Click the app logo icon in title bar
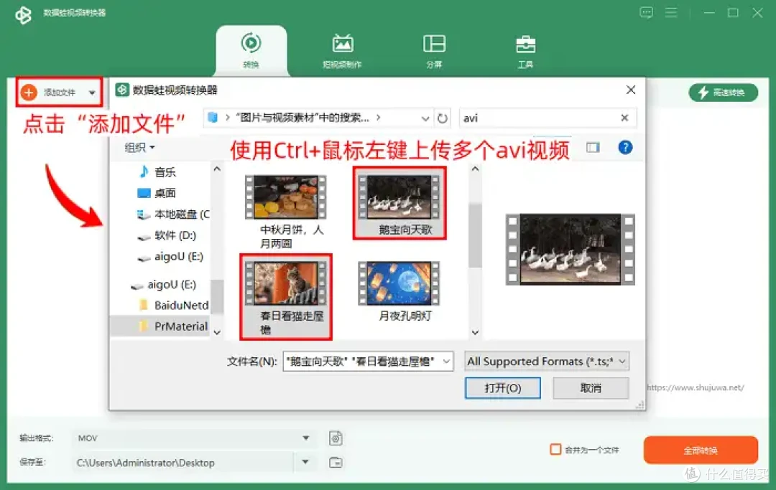Screen dimensions: 776x490 point(23,15)
